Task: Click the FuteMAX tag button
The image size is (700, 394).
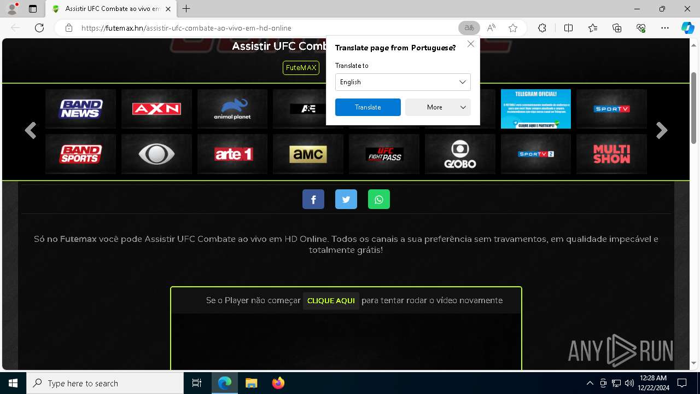Action: [x=301, y=68]
